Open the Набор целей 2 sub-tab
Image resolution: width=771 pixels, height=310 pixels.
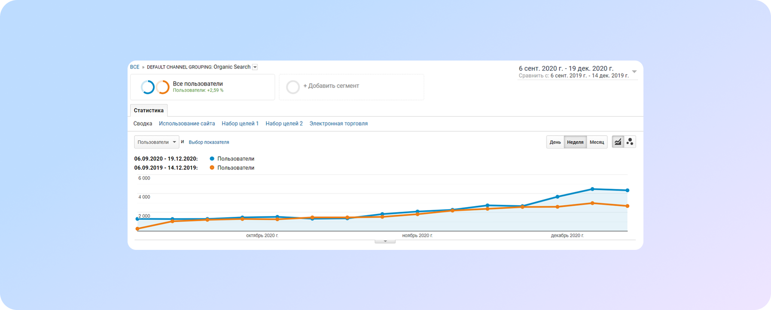284,124
